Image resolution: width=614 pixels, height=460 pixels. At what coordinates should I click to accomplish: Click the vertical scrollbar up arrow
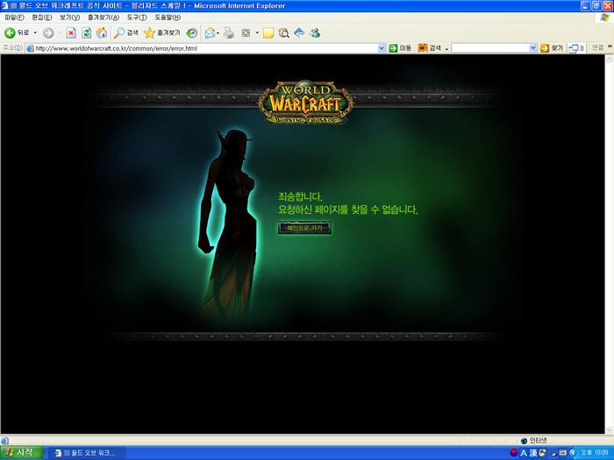(x=610, y=60)
